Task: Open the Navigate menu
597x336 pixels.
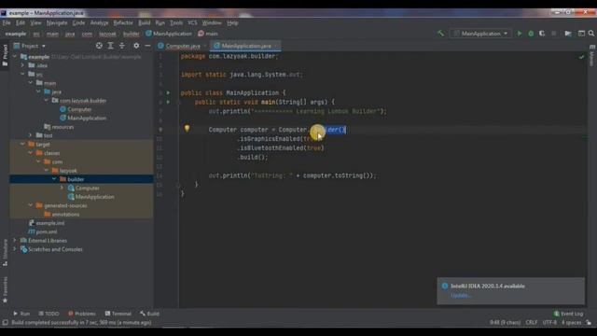Action: coord(57,22)
